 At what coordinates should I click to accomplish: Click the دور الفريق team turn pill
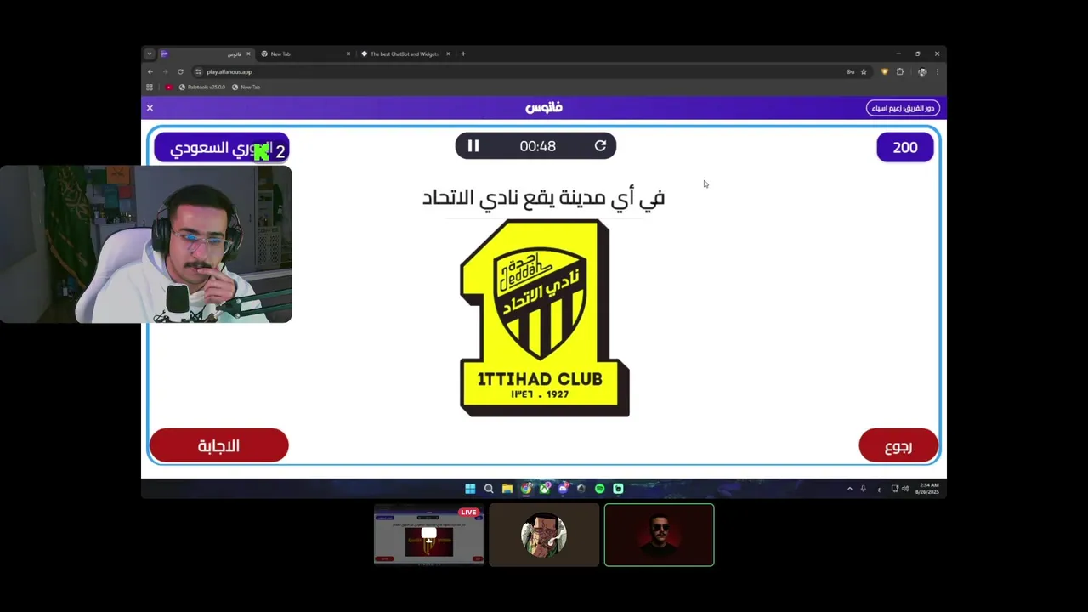pyautogui.click(x=903, y=108)
